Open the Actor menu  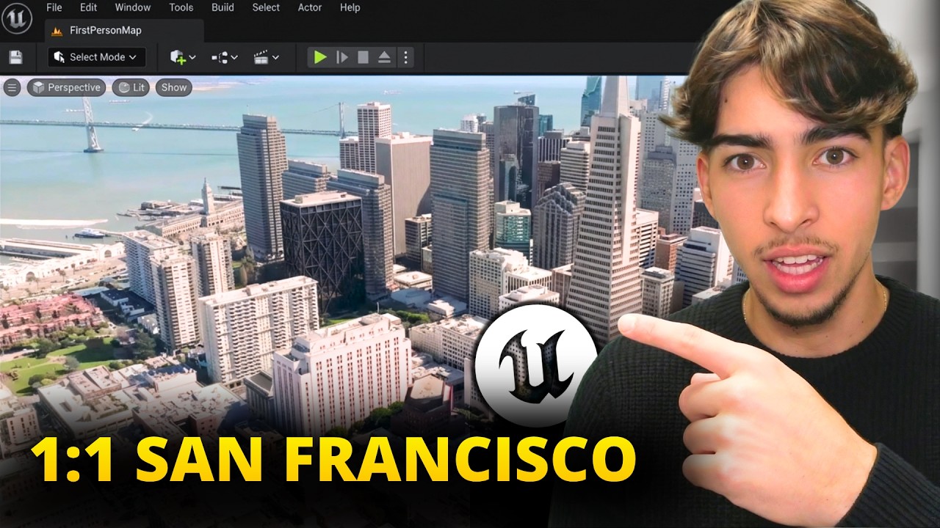pyautogui.click(x=310, y=7)
